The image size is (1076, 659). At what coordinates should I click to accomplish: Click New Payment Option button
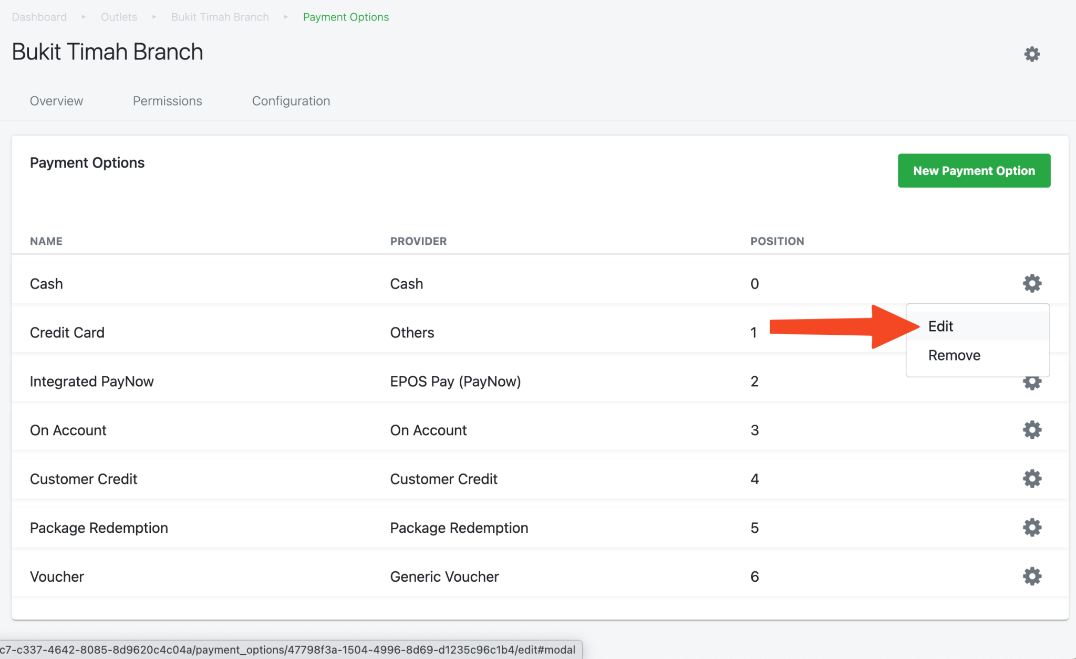point(974,171)
